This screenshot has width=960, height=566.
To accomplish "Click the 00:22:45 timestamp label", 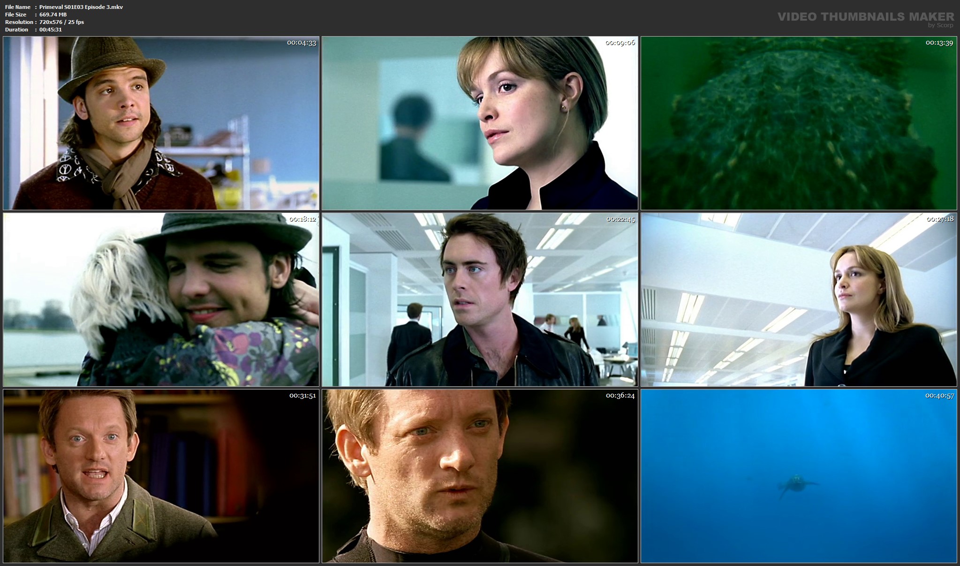I will 620,219.
